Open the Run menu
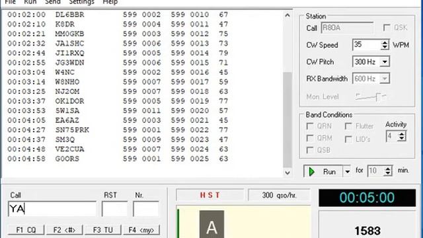This screenshot has height=238, width=423. (30, 2)
